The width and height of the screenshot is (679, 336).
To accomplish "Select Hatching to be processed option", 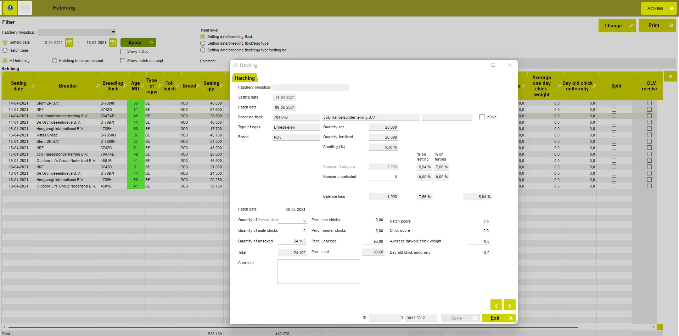I will click(55, 61).
